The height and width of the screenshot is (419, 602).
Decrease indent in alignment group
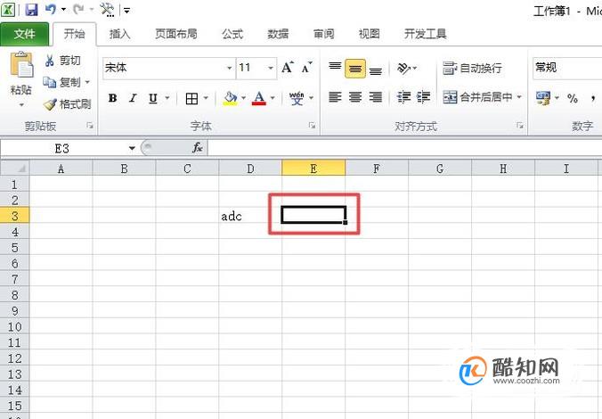pyautogui.click(x=404, y=97)
